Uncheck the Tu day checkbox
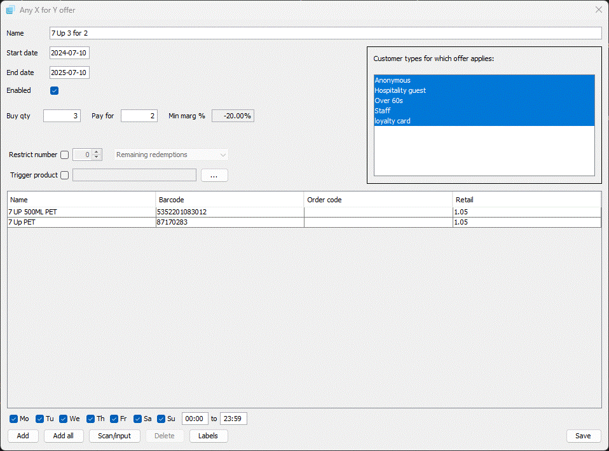This screenshot has width=609, height=451. pos(39,419)
